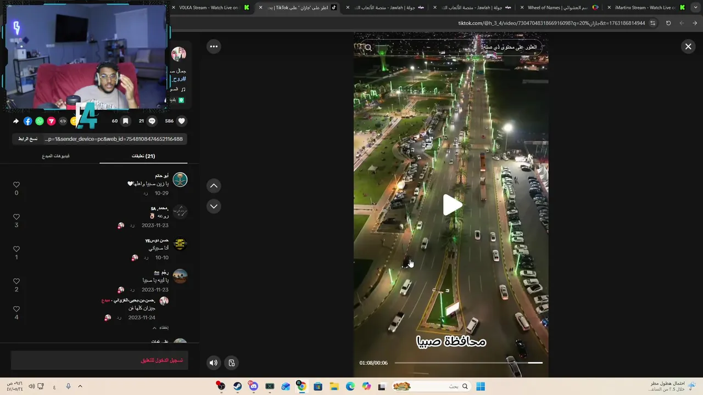The width and height of the screenshot is (703, 395).
Task: Open the video creator's avatar beside the webcam overlay
Action: tap(178, 54)
